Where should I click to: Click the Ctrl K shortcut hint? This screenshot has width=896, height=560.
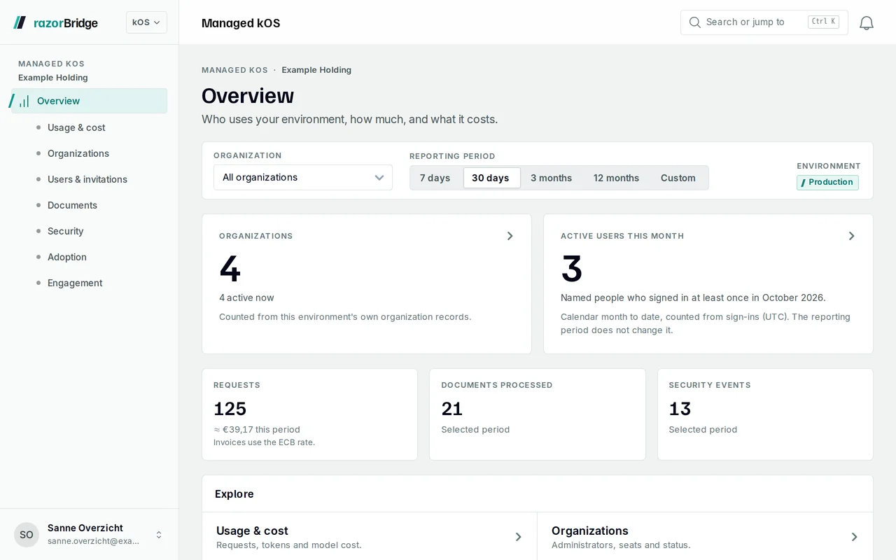823,22
